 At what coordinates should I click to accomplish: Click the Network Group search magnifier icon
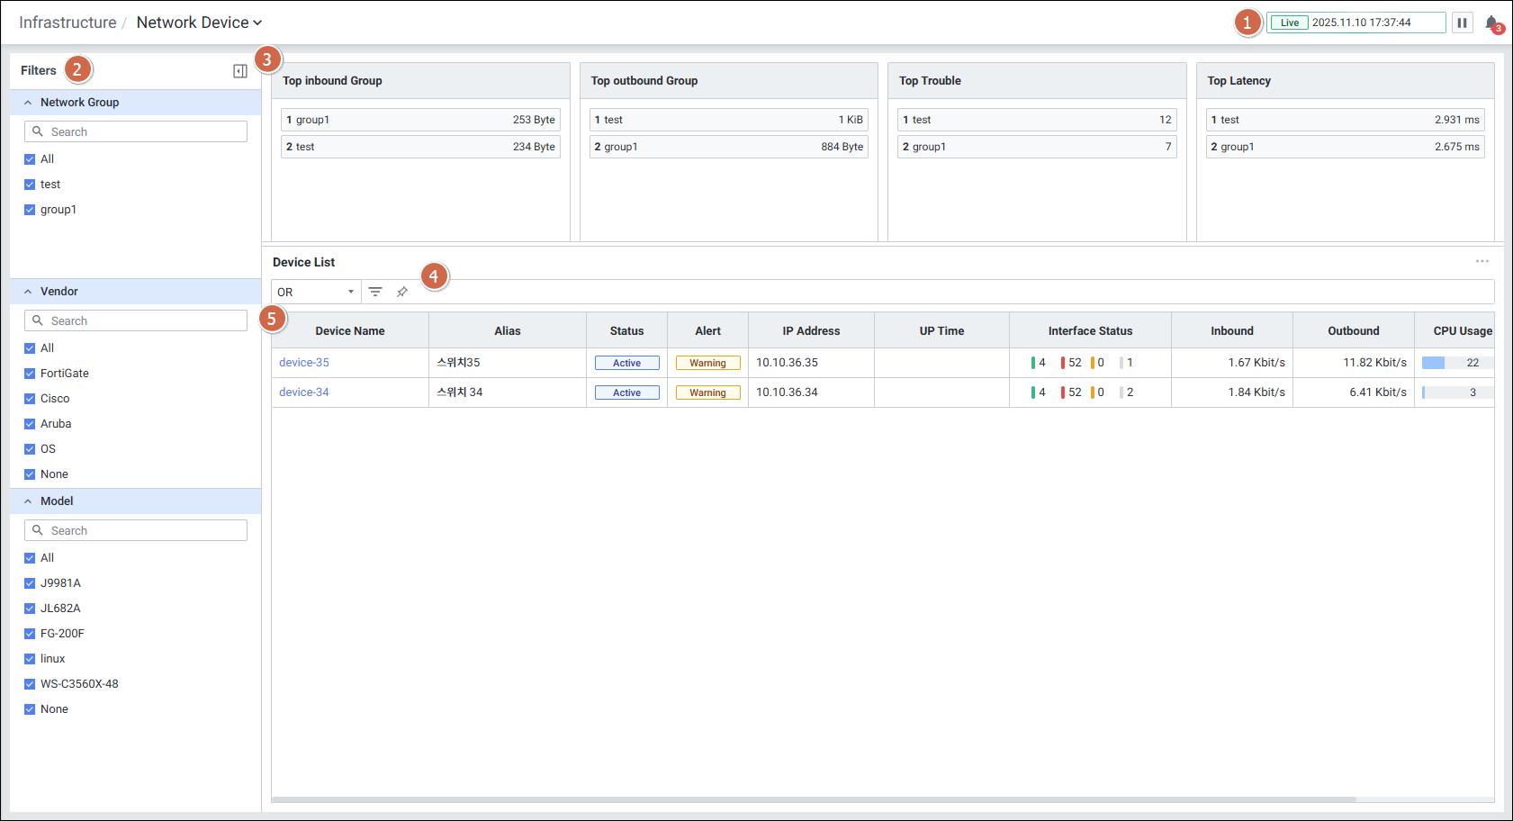pos(38,131)
